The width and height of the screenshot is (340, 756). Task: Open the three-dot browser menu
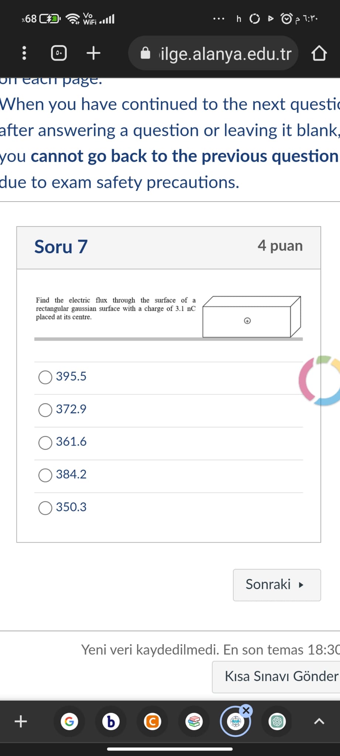24,52
